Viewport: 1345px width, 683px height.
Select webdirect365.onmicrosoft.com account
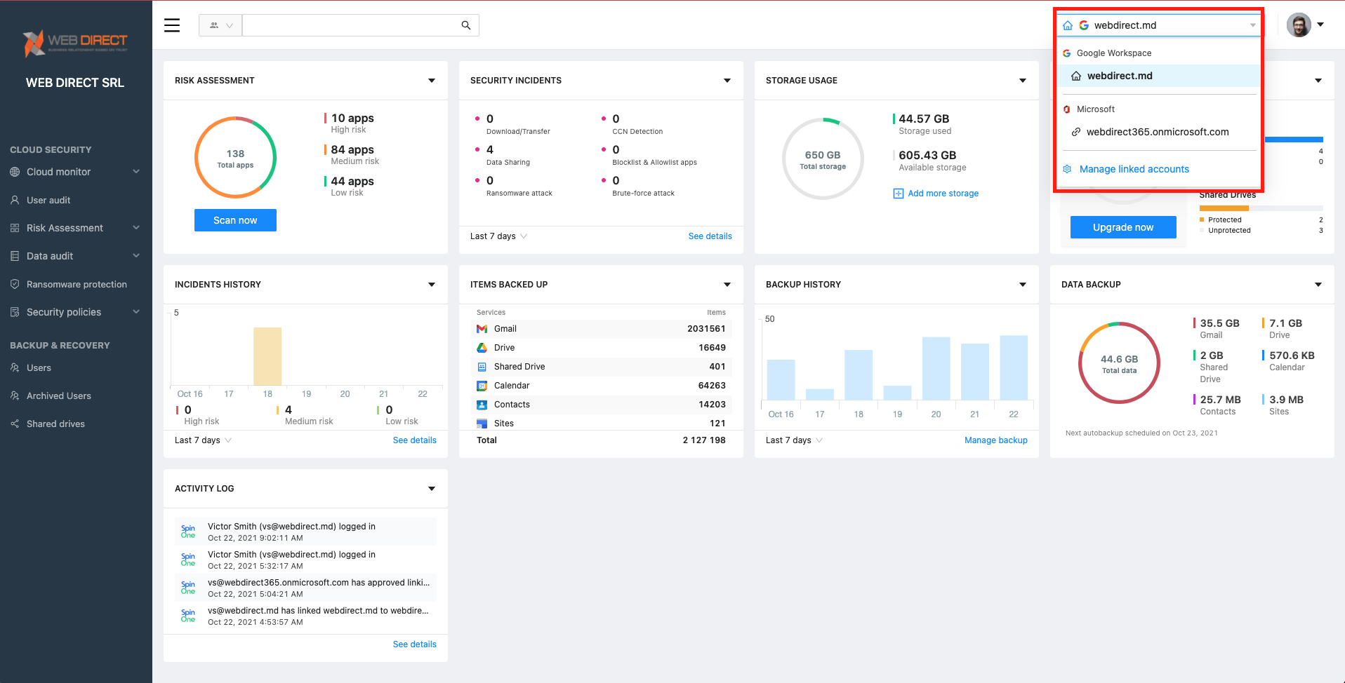point(1157,132)
